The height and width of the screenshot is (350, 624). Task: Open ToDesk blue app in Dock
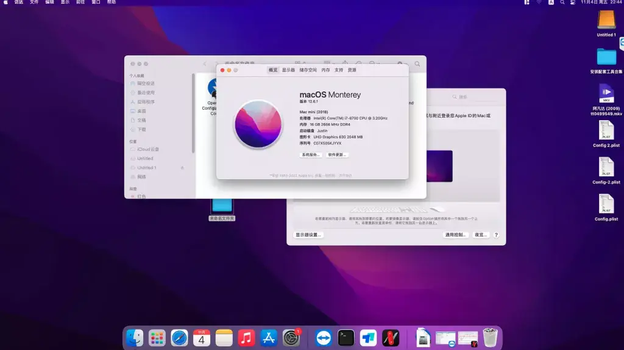(368, 338)
